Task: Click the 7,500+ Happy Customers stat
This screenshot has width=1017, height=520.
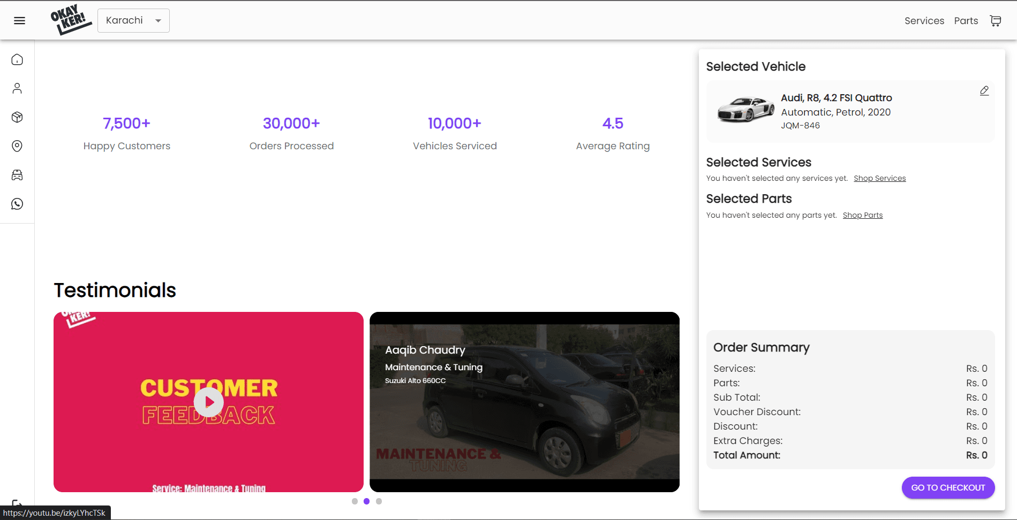Action: pos(127,134)
